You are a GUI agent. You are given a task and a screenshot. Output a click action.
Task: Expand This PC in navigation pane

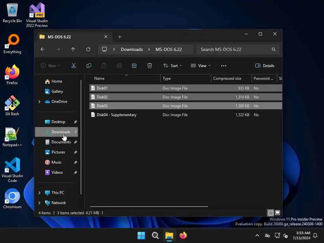(x=39, y=193)
